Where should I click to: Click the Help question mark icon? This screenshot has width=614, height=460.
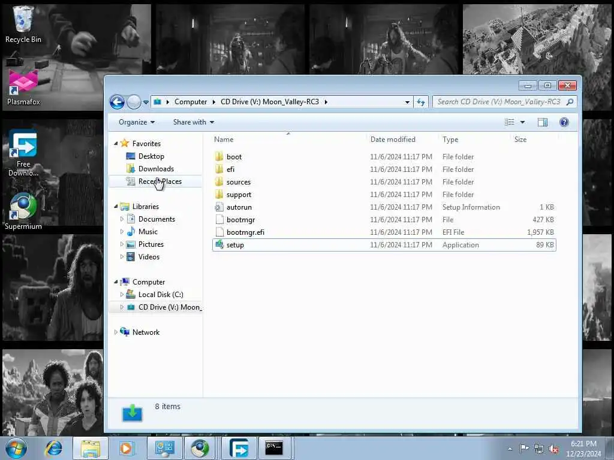pyautogui.click(x=564, y=122)
